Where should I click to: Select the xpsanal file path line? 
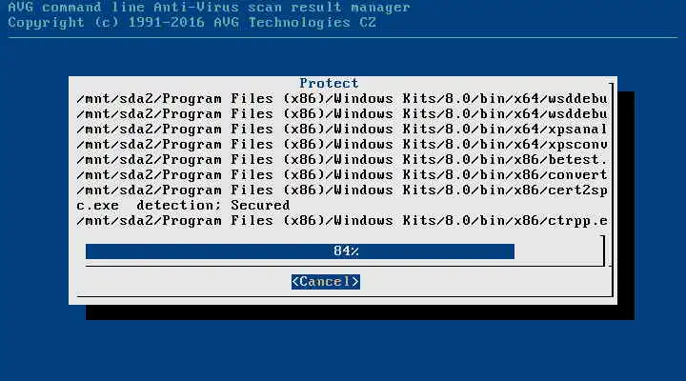(x=342, y=129)
